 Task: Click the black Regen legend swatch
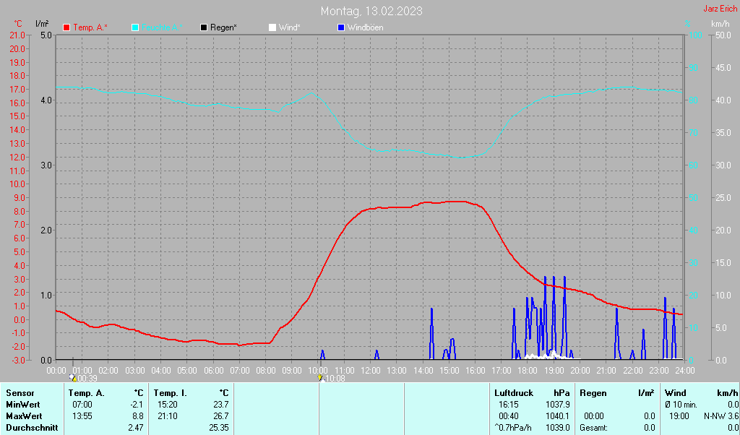204,28
